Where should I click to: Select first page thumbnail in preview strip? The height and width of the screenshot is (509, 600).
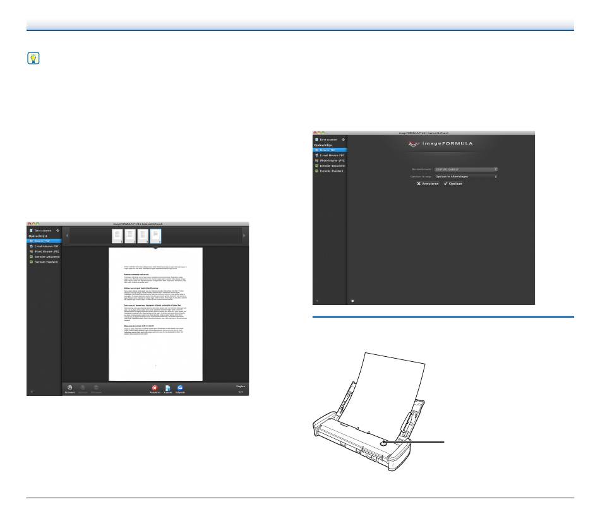point(117,236)
